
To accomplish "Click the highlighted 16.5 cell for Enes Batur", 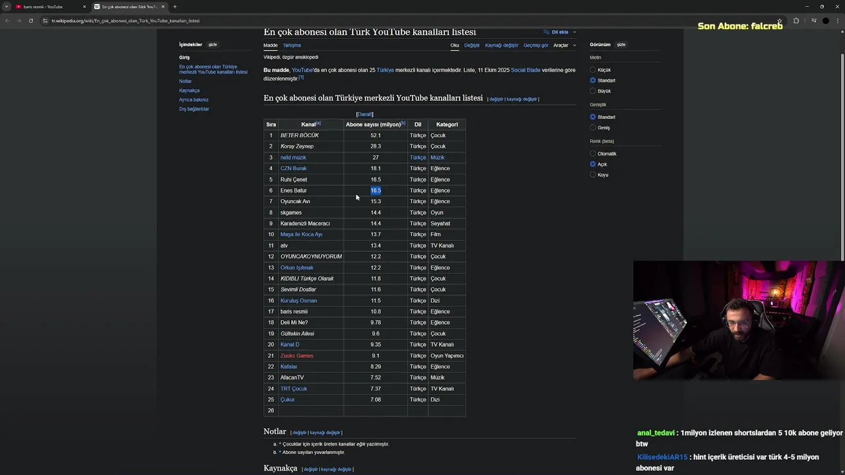I will 376,190.
